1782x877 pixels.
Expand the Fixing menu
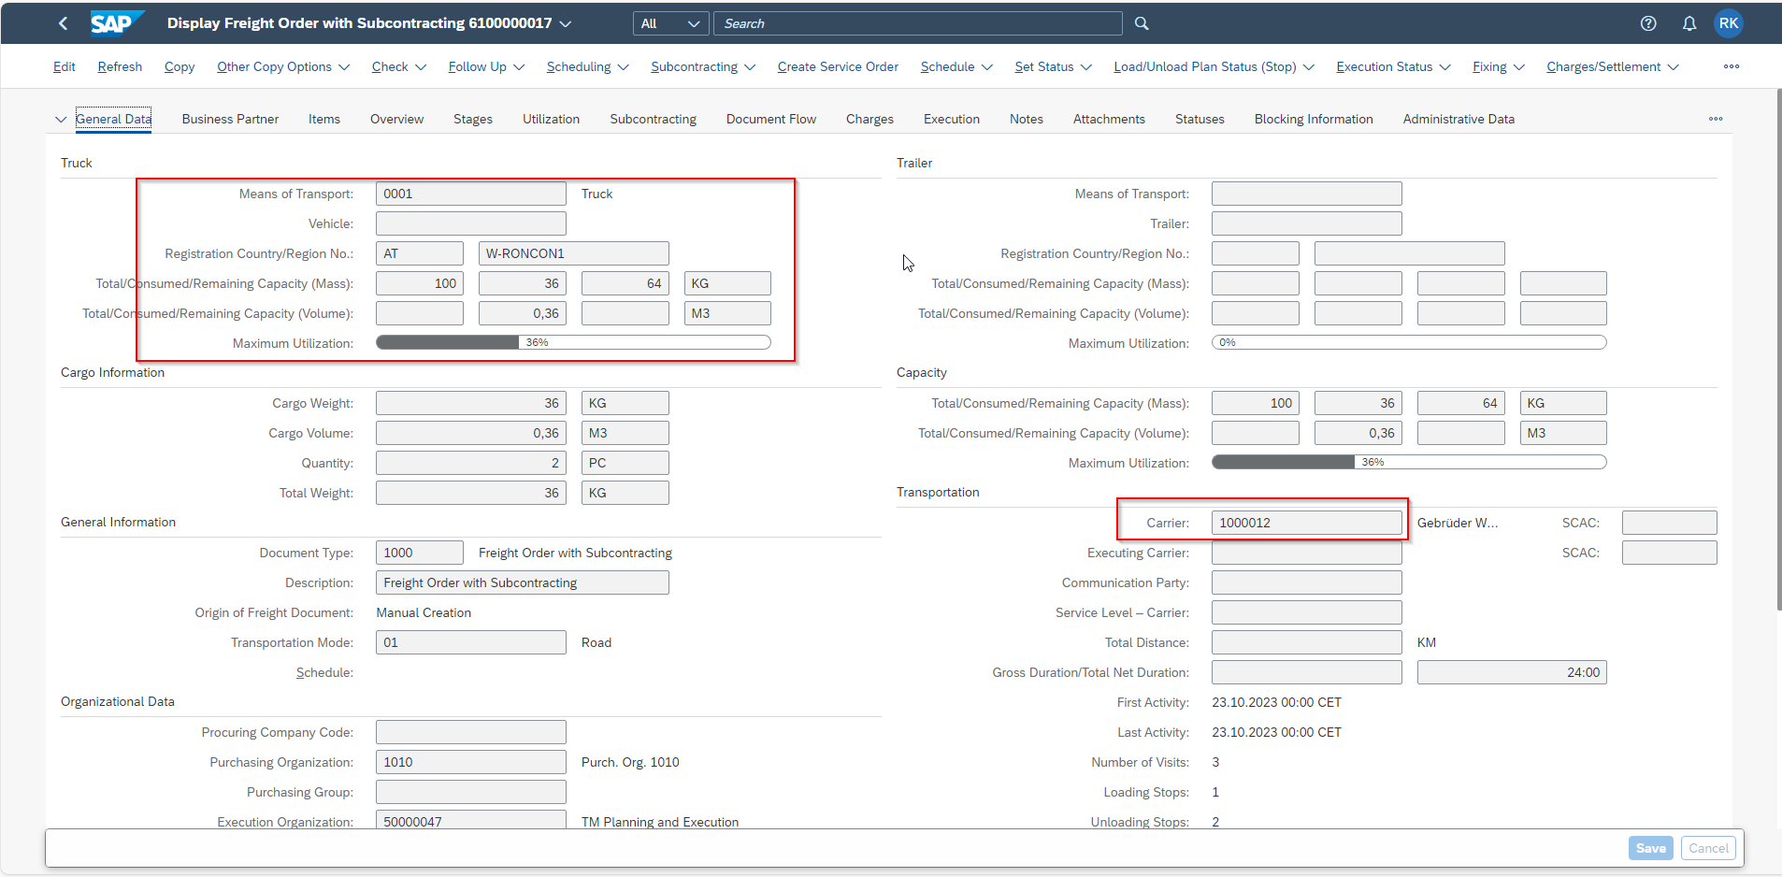[1499, 66]
